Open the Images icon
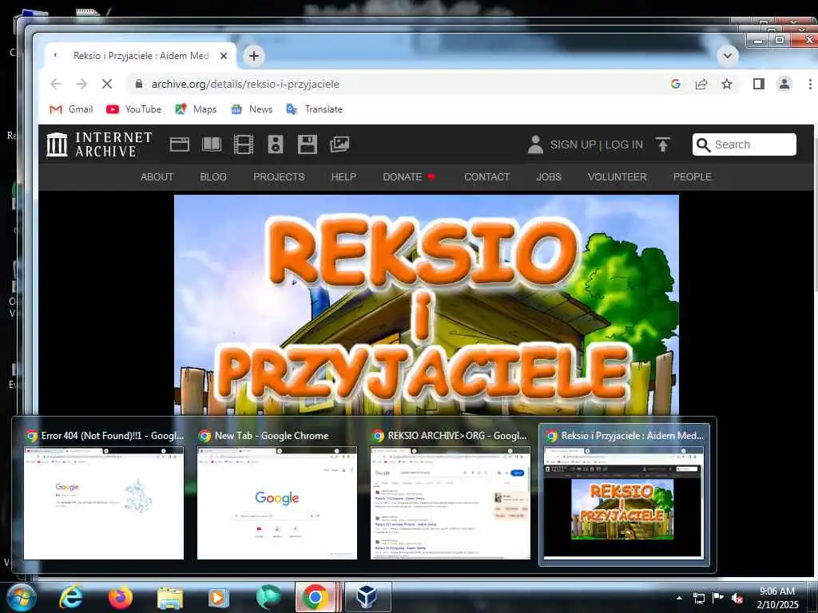 [x=340, y=144]
